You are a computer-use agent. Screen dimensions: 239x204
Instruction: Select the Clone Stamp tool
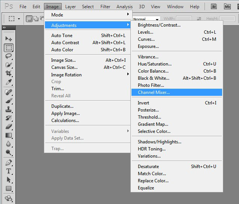coord(9,109)
